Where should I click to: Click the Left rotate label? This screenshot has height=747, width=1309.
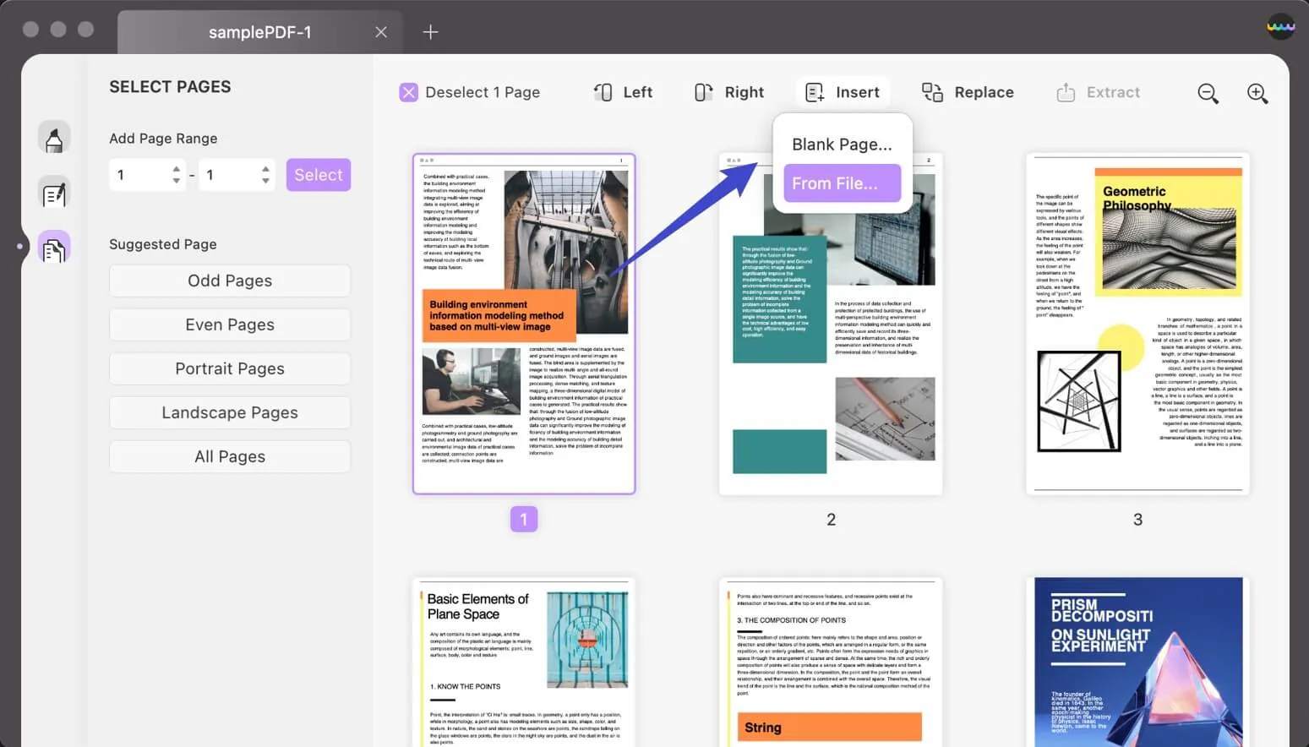(x=638, y=92)
